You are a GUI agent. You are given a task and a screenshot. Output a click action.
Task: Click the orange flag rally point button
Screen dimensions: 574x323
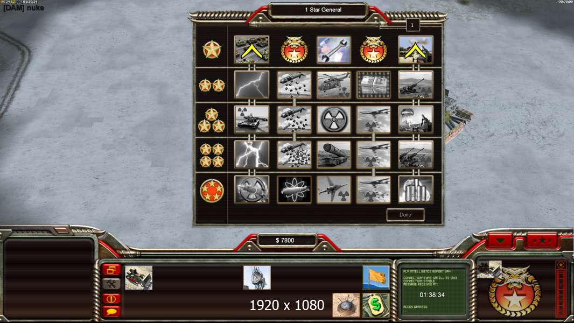[x=376, y=278]
